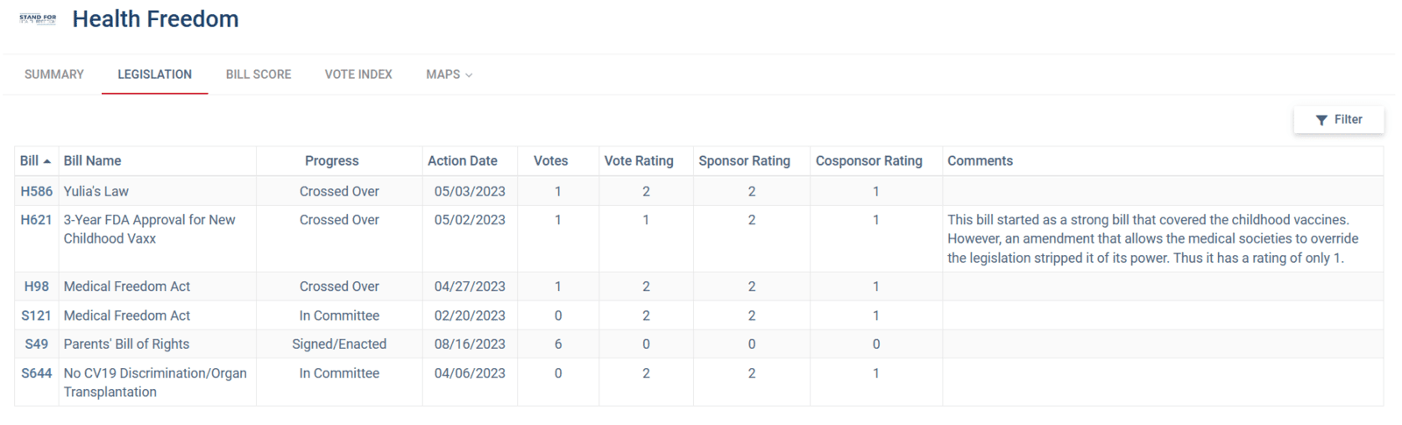Image resolution: width=1402 pixels, height=425 pixels.
Task: Click the Stand For logo icon
Action: (38, 18)
